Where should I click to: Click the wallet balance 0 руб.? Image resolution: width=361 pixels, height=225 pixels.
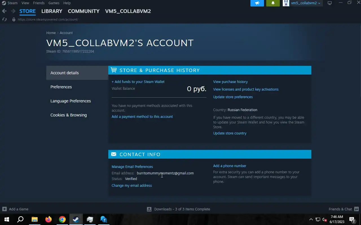coord(197,89)
